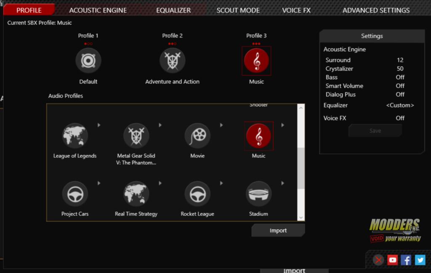Click the Profile 2 label
Viewport: 431px width, 273px height.
click(172, 36)
